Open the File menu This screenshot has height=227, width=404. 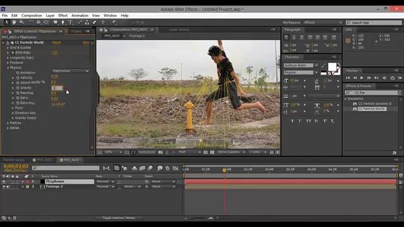4,15
